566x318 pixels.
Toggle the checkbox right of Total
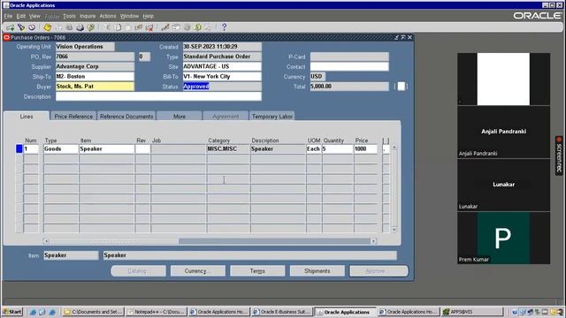coord(401,87)
